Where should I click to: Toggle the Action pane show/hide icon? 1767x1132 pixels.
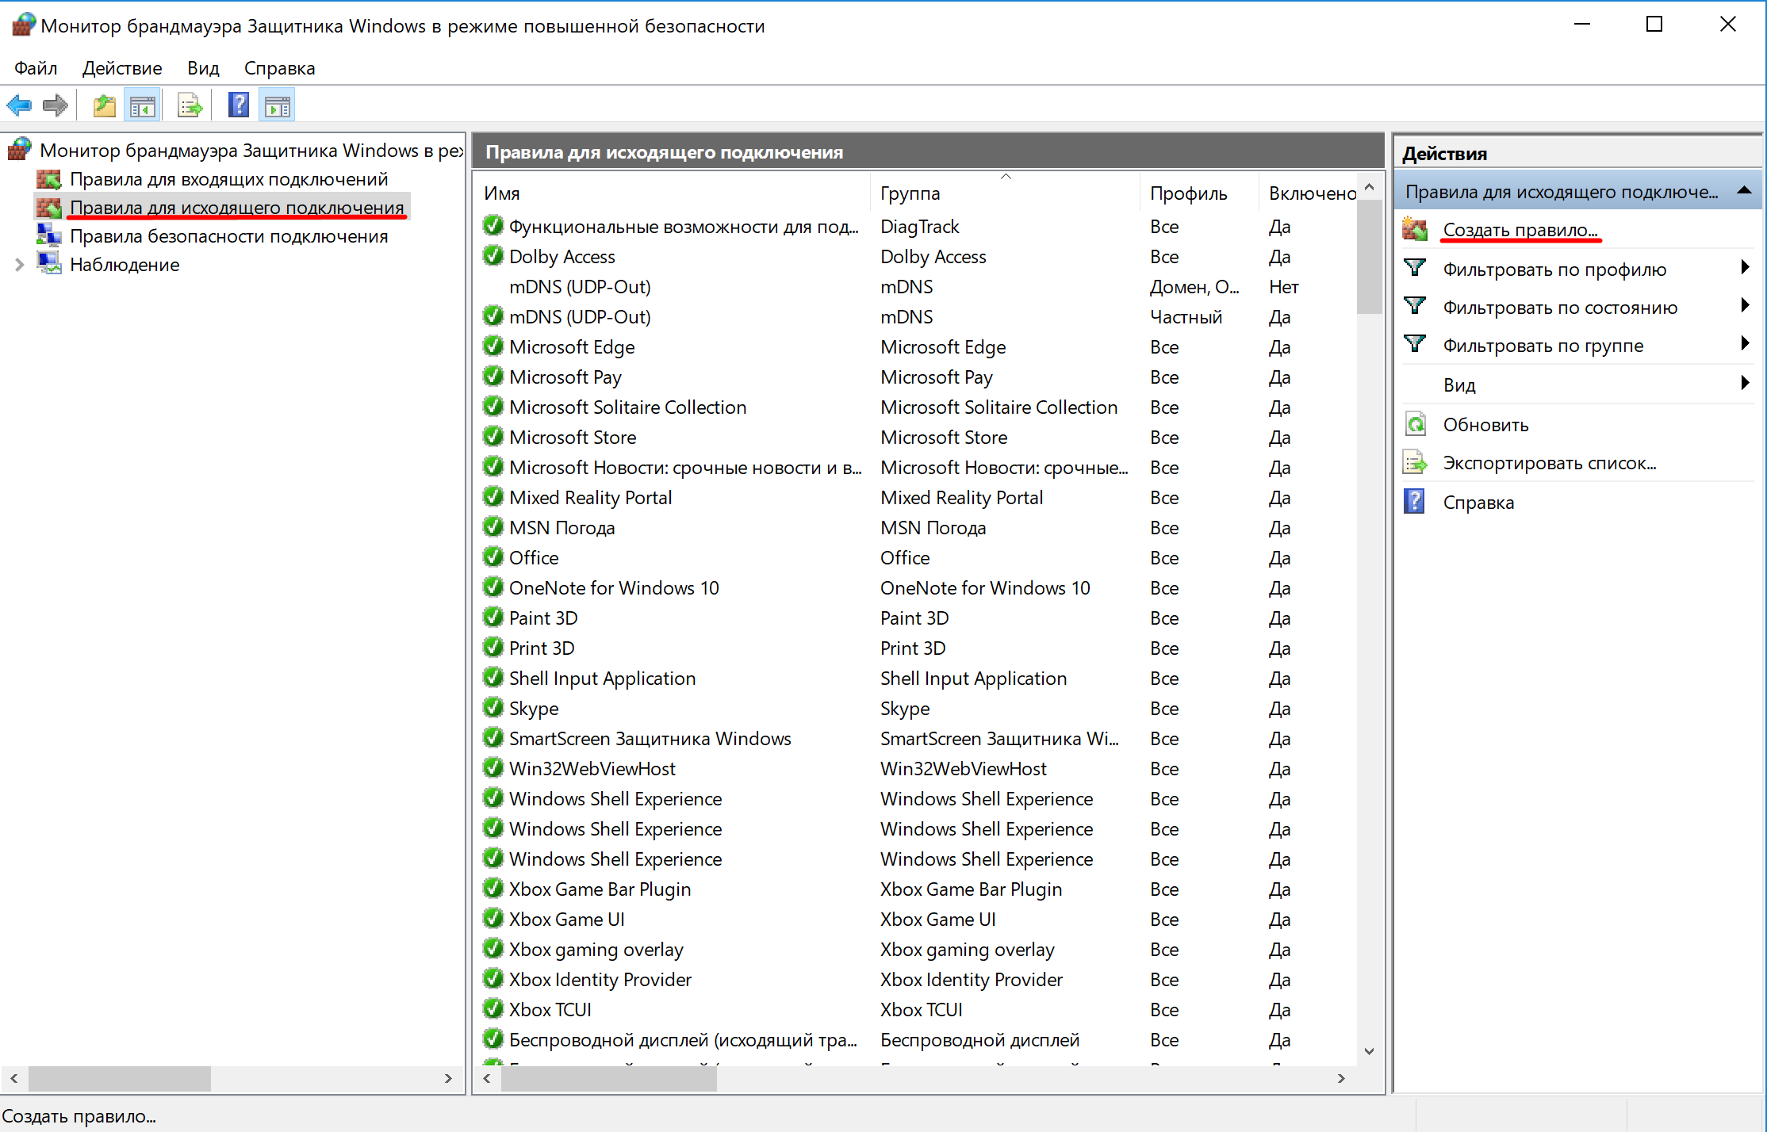[278, 105]
